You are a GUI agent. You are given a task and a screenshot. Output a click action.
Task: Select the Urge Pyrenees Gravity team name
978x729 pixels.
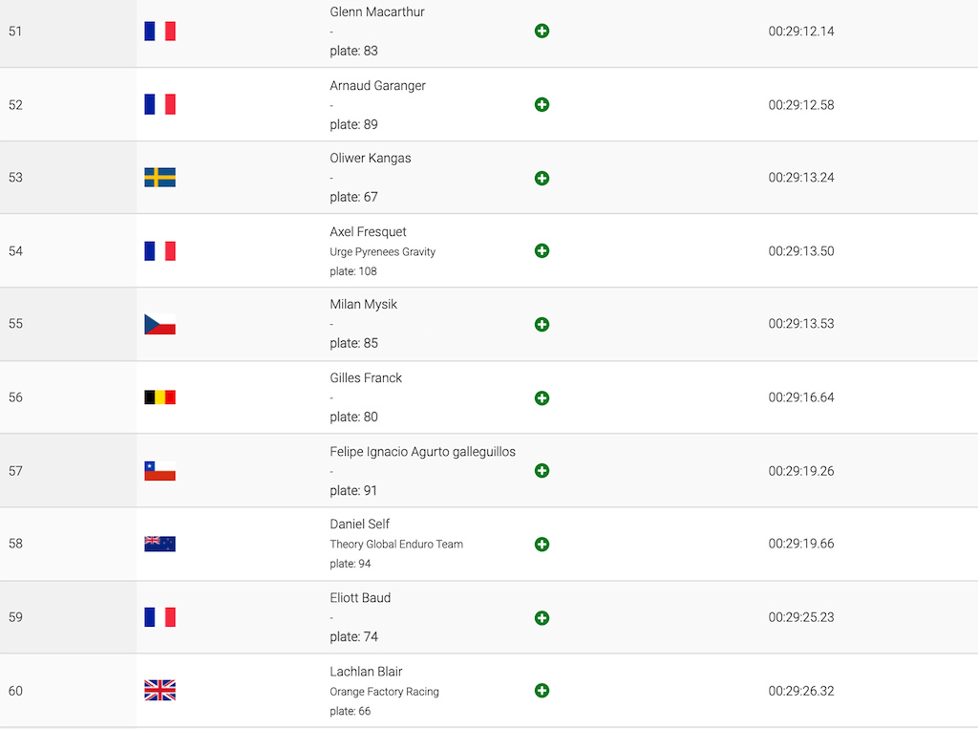[x=382, y=252]
